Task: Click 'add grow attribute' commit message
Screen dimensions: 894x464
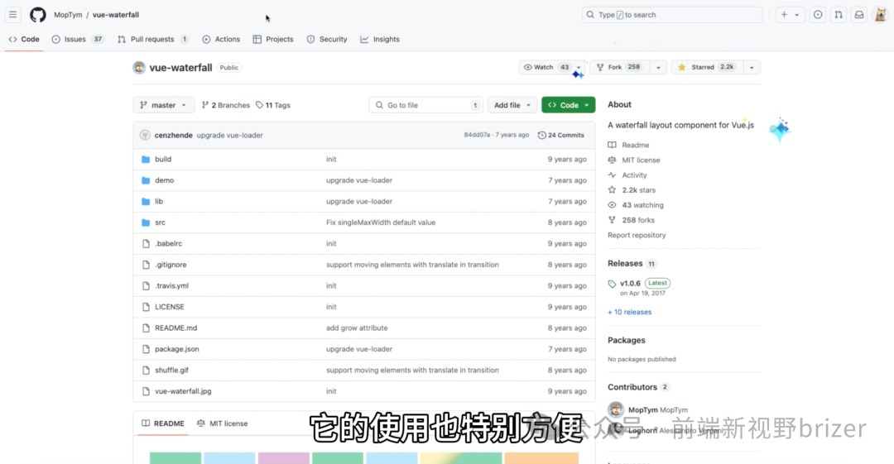Action: (357, 328)
